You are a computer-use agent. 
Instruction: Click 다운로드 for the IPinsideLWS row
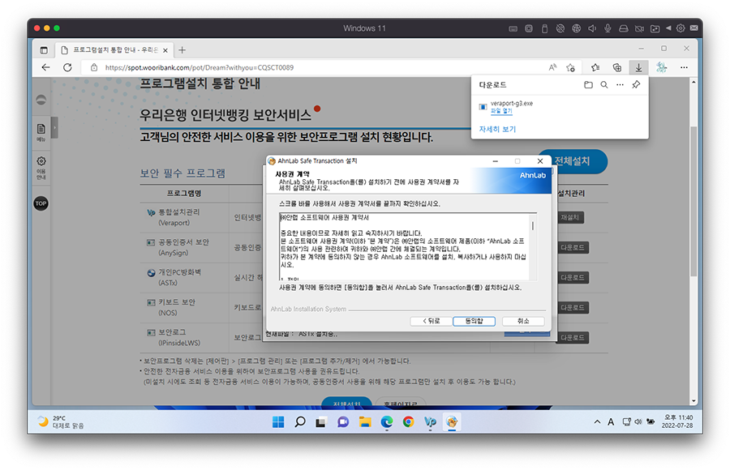[x=573, y=338]
